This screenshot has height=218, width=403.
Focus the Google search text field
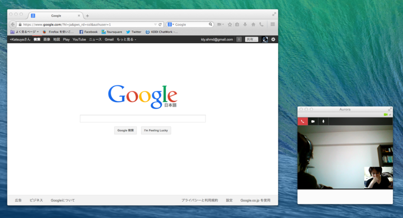click(x=143, y=119)
